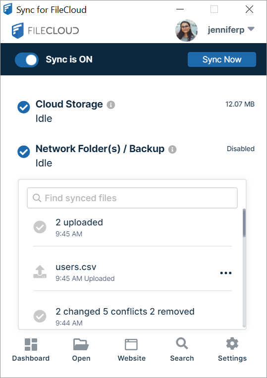Select 2 changed 5 conflicts 2 removed entry
Screen dimensions: 267x378
tap(132, 316)
